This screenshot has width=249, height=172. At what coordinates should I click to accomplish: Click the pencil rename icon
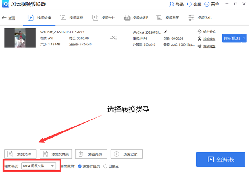165,32
